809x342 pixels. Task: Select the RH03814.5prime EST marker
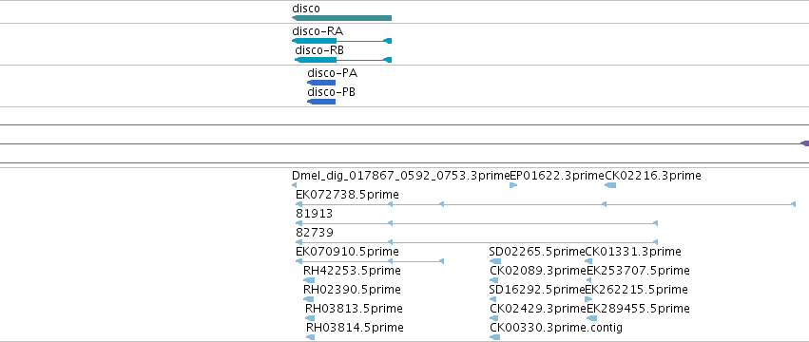(x=310, y=337)
